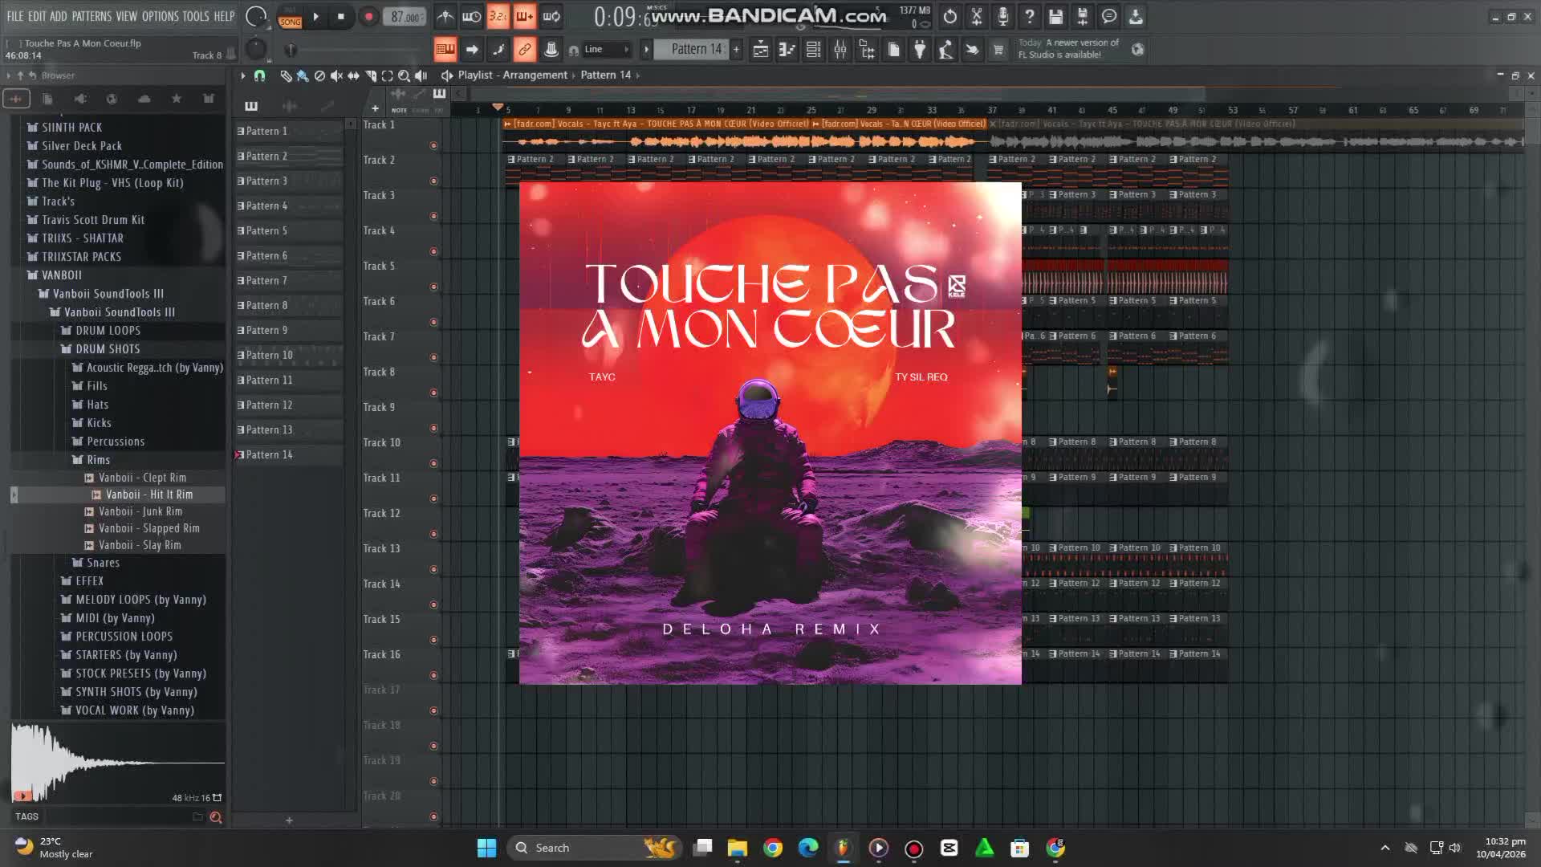Screen dimensions: 1541x867
Task: Mute Track 3 using its switch
Action: [433, 217]
